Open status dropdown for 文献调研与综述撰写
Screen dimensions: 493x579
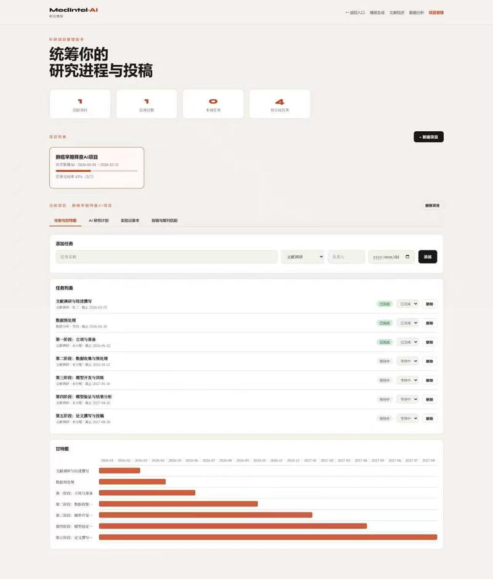pyautogui.click(x=407, y=304)
